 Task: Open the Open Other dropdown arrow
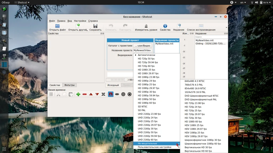click(x=87, y=30)
